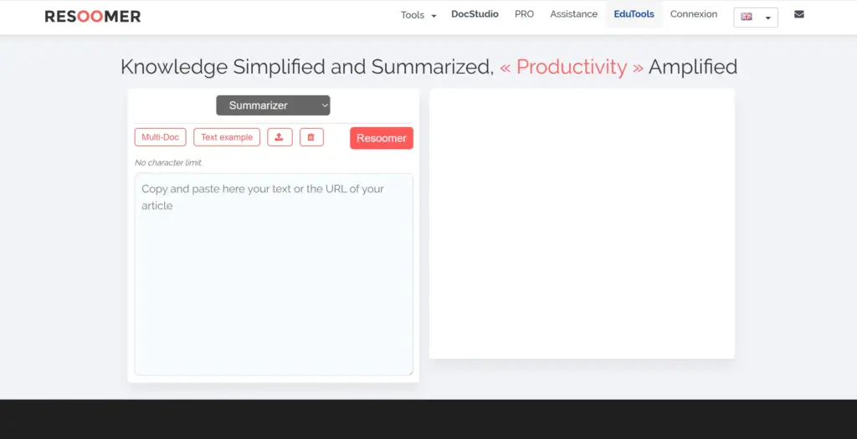Click the "No character limit" note
This screenshot has height=439, width=857.
pyautogui.click(x=168, y=162)
